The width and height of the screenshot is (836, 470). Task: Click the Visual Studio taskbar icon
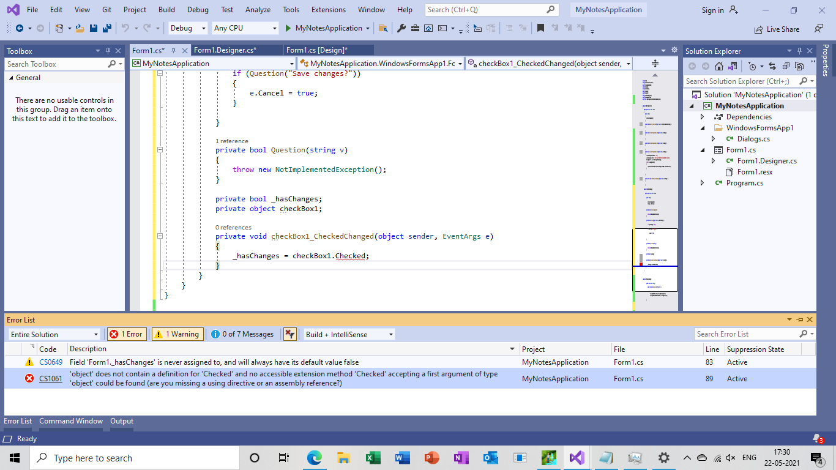pos(577,458)
